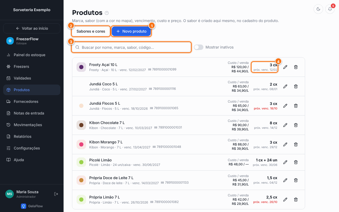
Task: Go to Freezers in the sidebar
Action: pos(32,67)
